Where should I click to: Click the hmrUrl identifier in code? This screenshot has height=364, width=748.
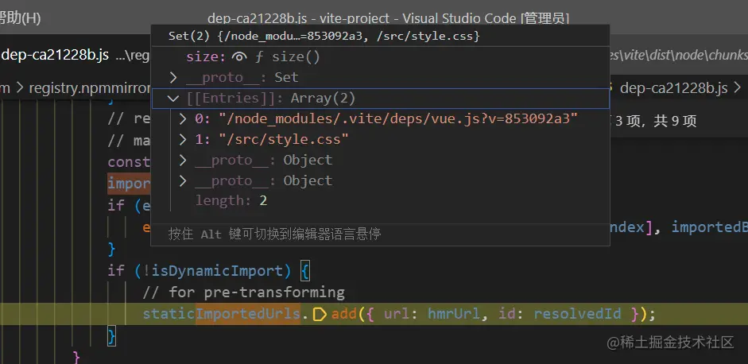(455, 314)
